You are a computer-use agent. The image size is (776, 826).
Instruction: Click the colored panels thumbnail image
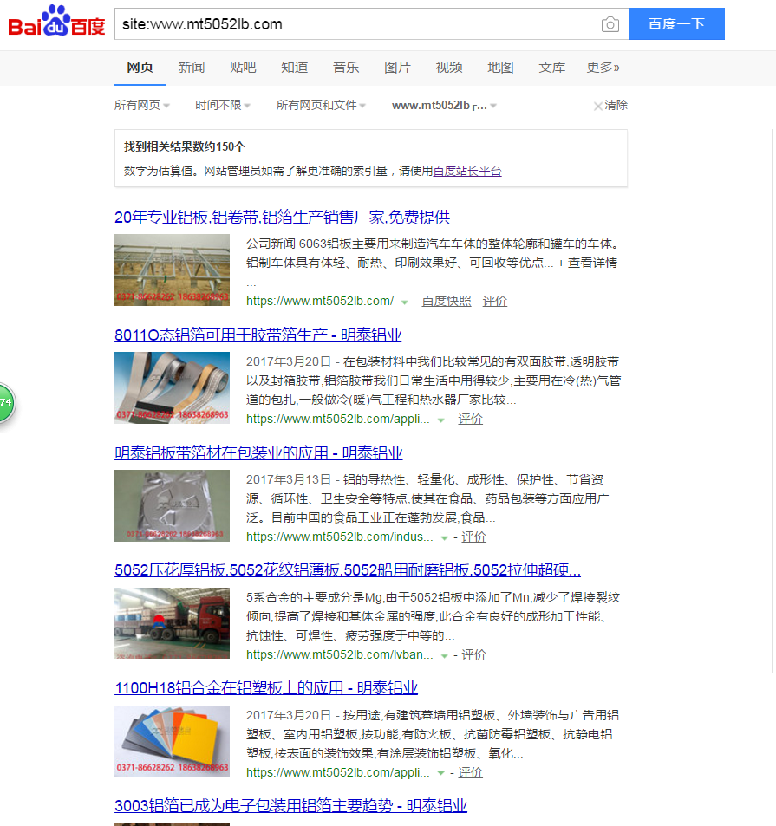click(173, 741)
